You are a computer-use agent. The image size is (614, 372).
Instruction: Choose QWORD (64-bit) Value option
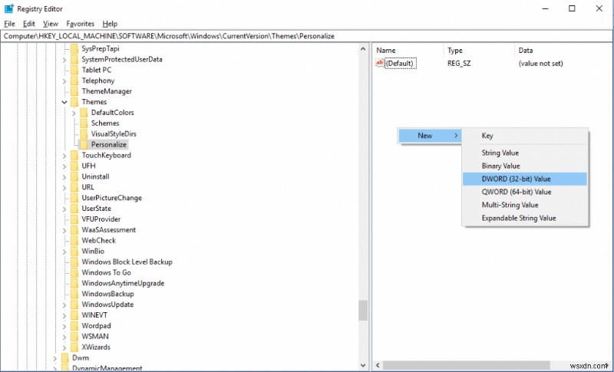[x=525, y=192]
